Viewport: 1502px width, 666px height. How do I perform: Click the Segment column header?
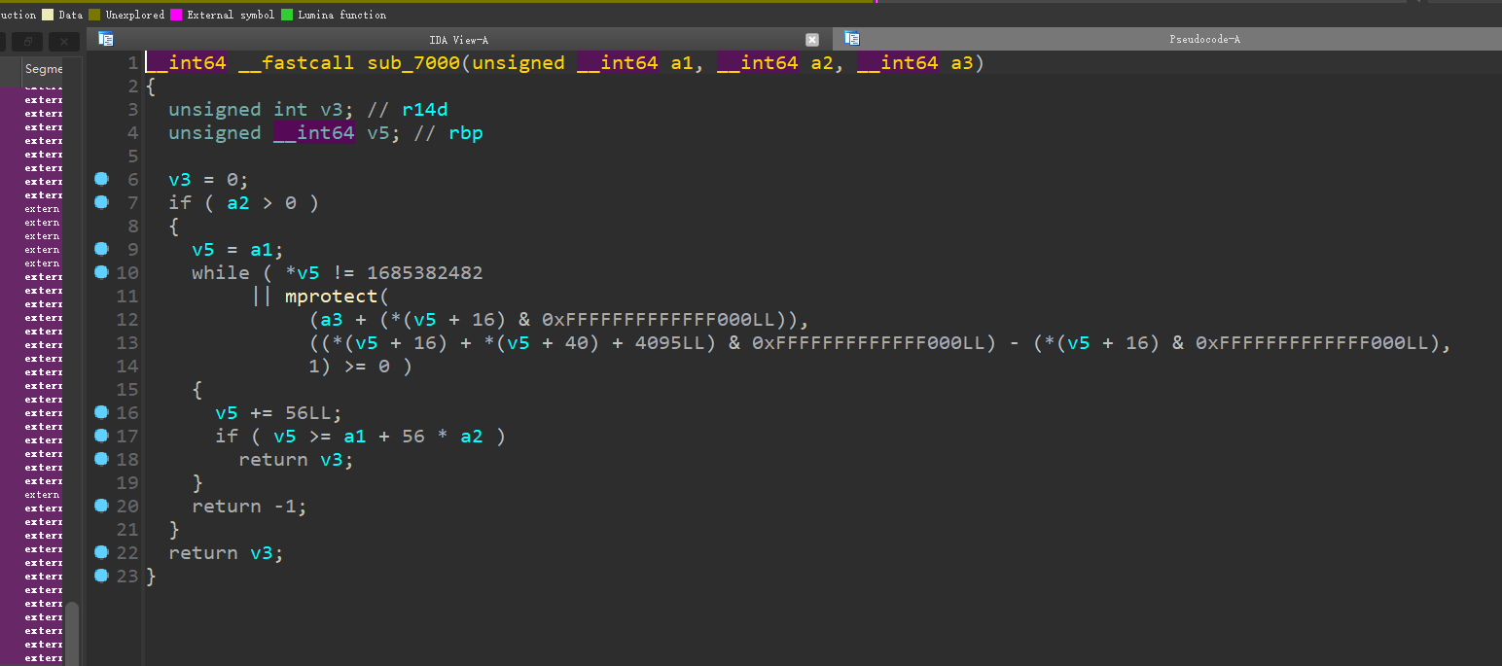pyautogui.click(x=43, y=69)
